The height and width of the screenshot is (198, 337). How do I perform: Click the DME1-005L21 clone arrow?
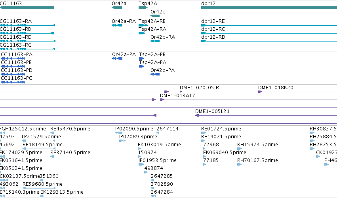[x=197, y=115]
